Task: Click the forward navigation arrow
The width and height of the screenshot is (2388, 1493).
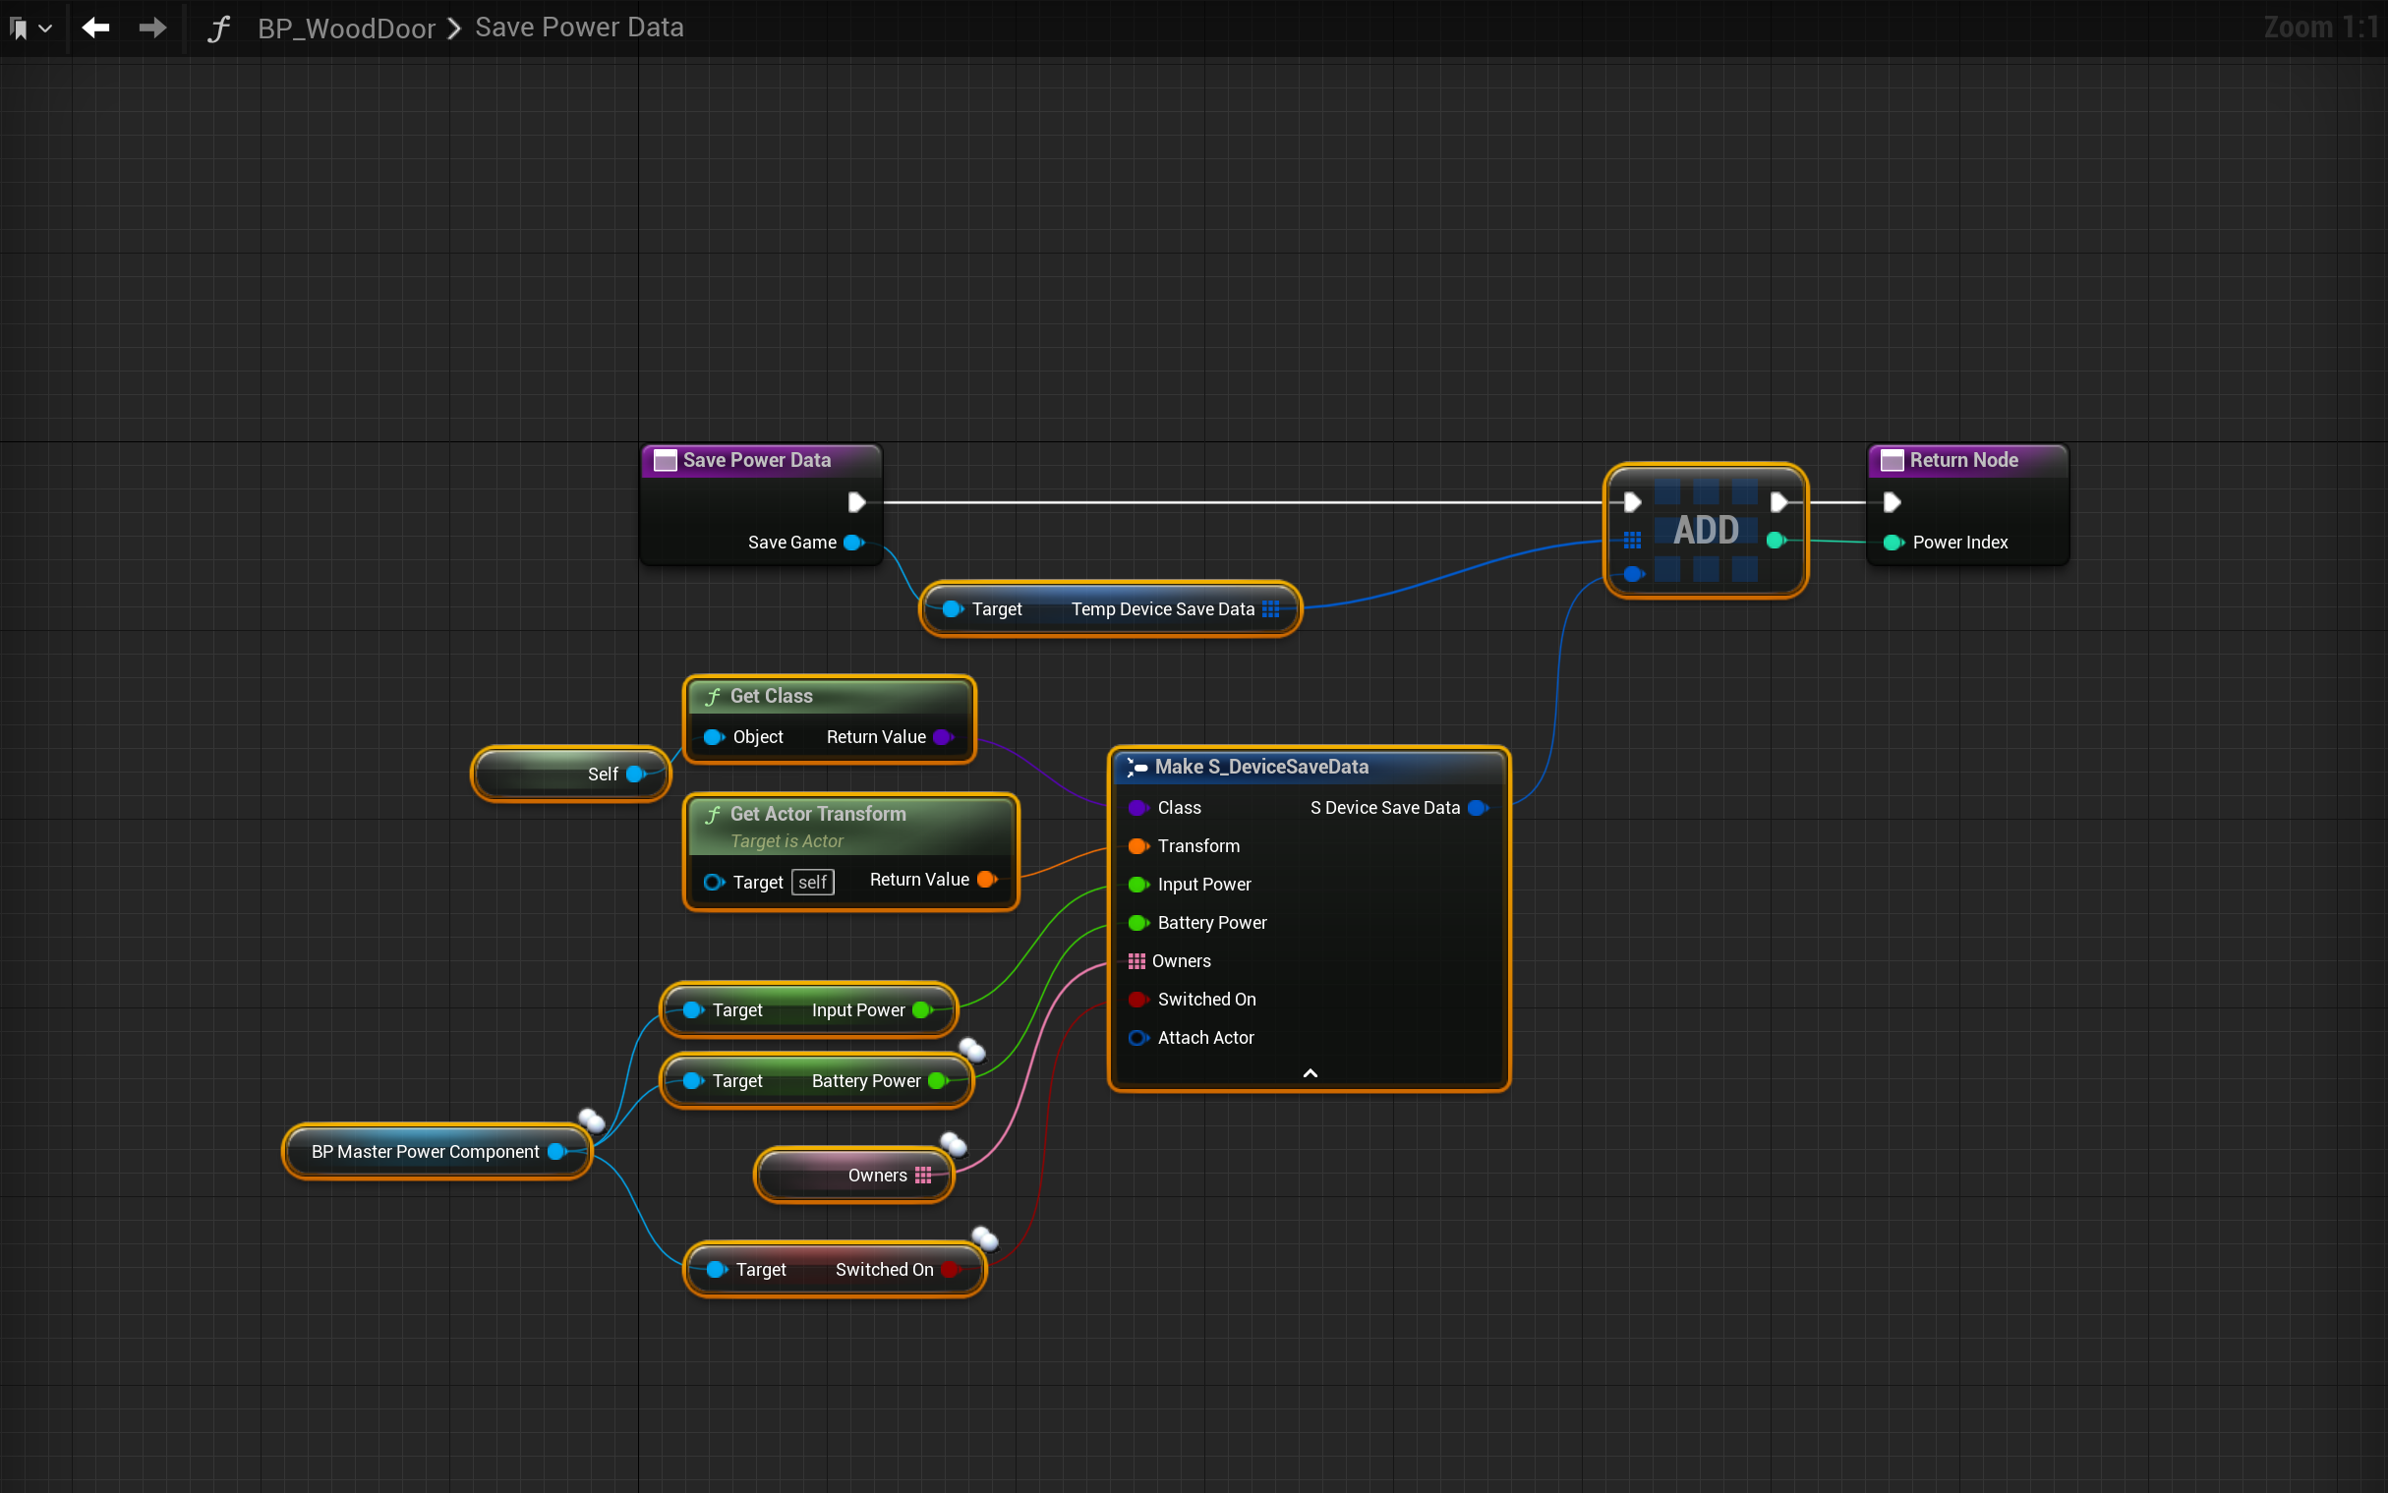Action: (x=152, y=28)
